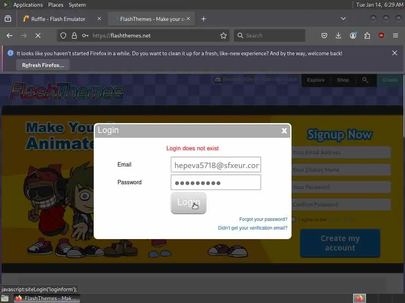Open the Firefox hamburger menu

pos(396,36)
